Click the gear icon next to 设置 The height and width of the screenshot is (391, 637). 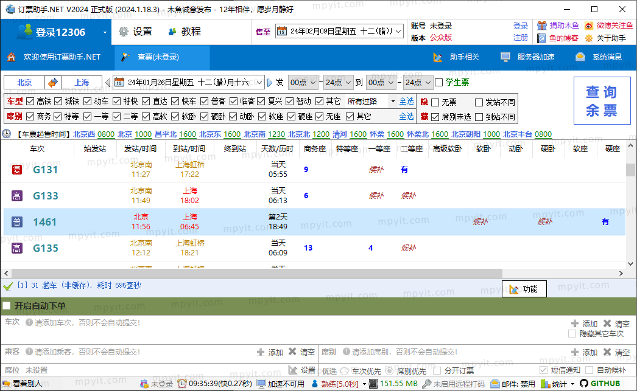[x=123, y=32]
